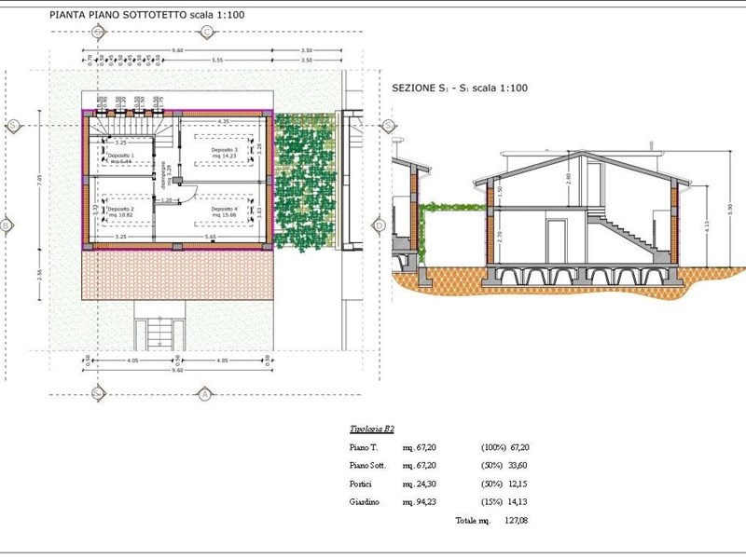Click the Deposito 3 room label
This screenshot has height=559, width=746.
[224, 153]
